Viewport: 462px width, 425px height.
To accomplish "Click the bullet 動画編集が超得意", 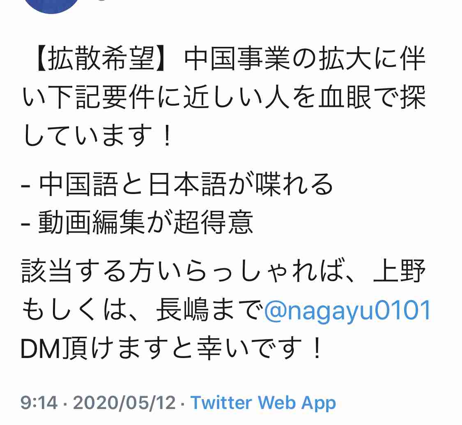I will coord(137,222).
